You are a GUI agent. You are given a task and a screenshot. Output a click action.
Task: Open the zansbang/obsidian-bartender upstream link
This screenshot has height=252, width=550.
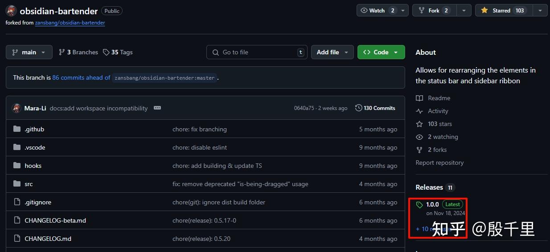point(70,23)
